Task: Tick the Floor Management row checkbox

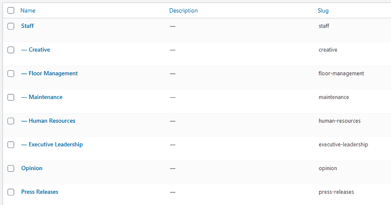Action: pos(11,74)
